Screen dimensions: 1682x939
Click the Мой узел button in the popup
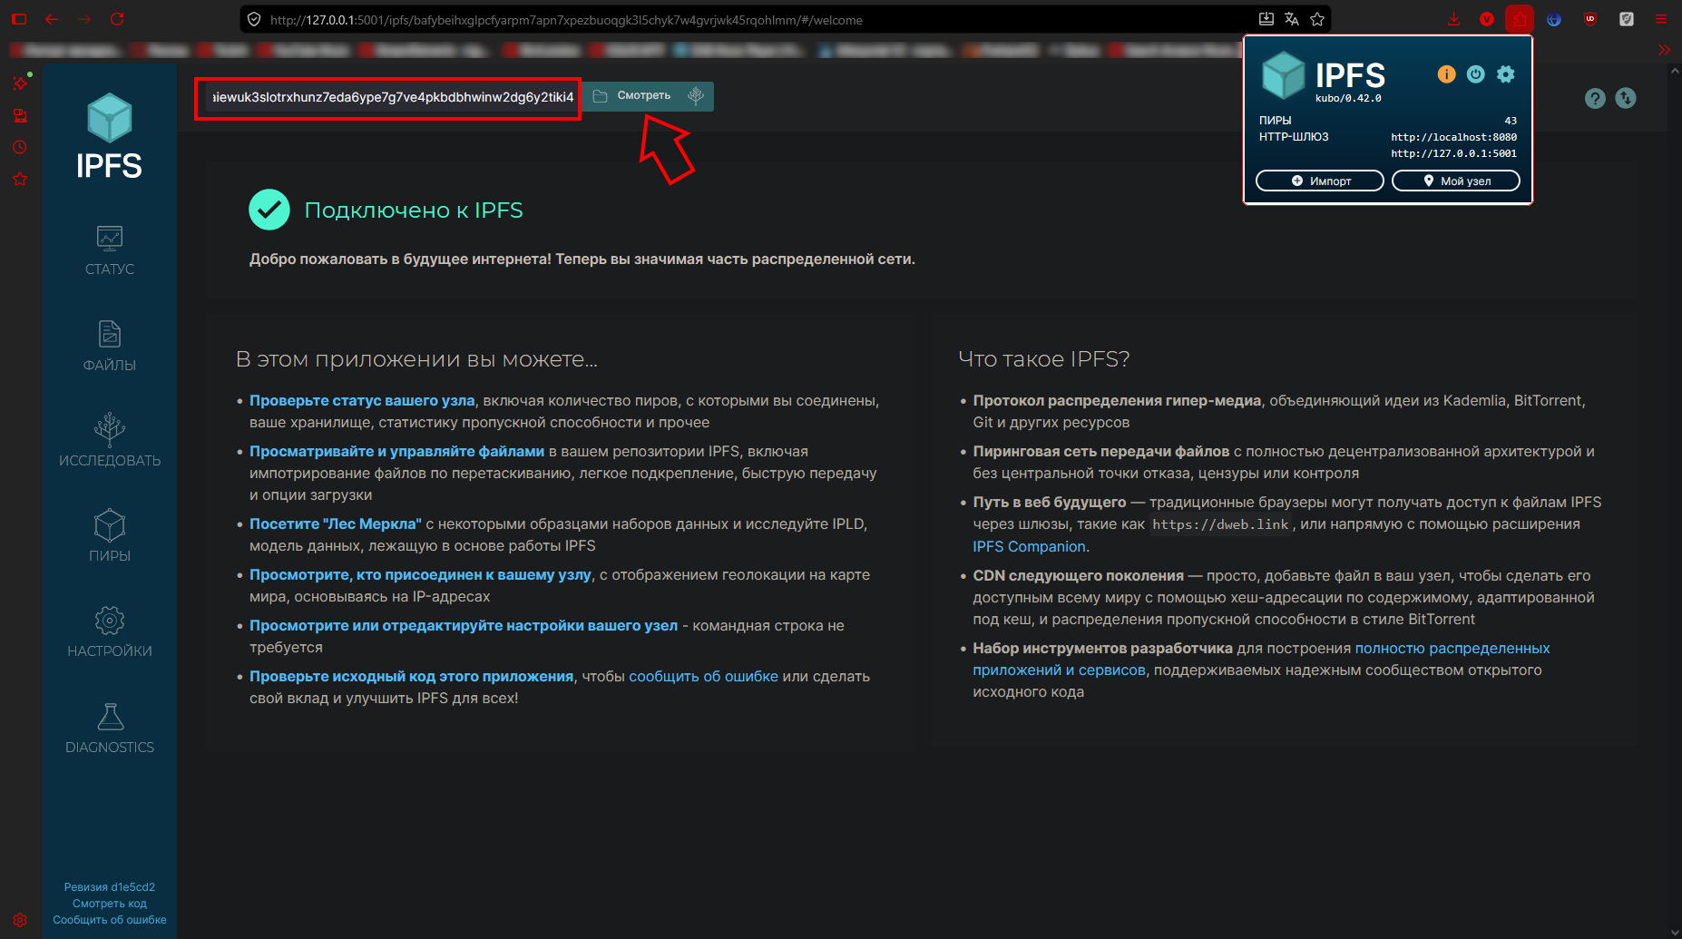pos(1456,181)
